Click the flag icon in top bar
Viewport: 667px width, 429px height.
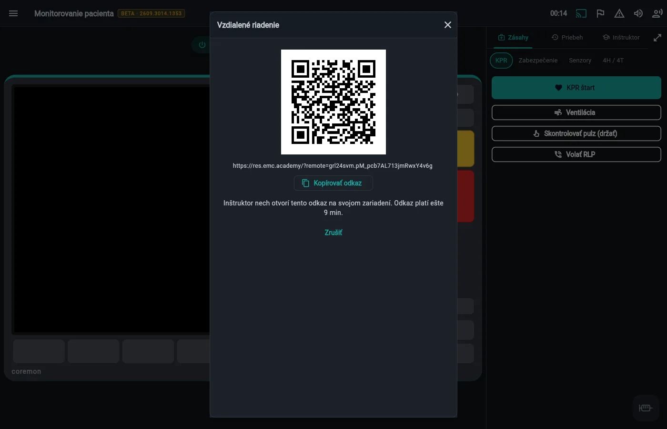tap(600, 13)
